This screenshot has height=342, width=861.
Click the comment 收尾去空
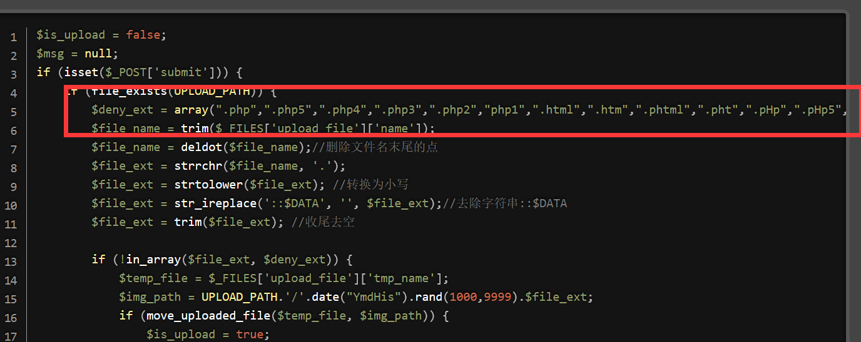pyautogui.click(x=324, y=222)
